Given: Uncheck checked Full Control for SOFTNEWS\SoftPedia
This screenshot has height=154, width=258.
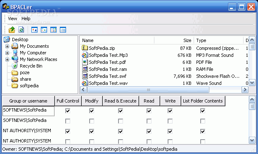Looking at the screenshot, I should pyautogui.click(x=68, y=111).
